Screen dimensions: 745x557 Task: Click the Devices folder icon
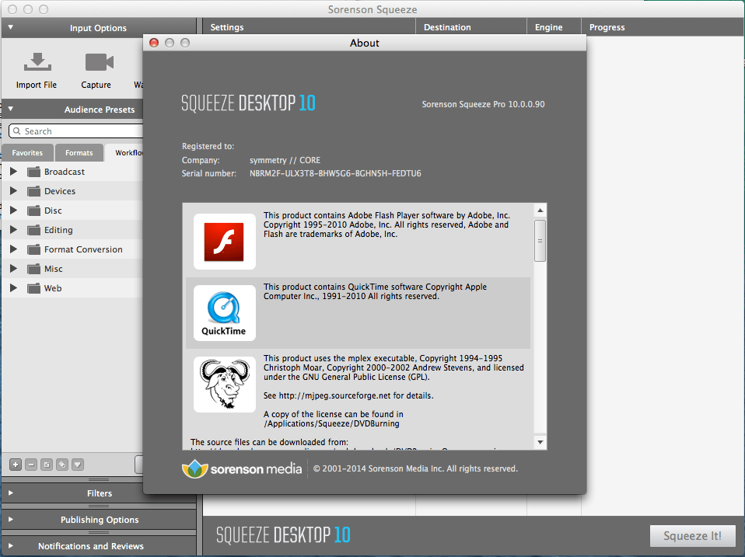click(x=33, y=191)
